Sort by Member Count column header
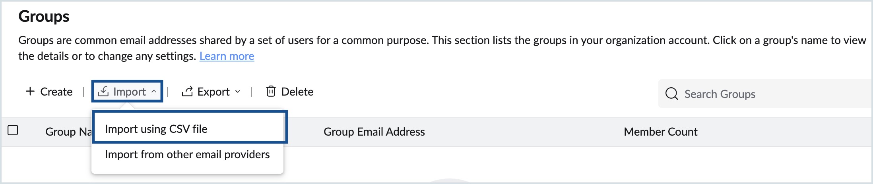Viewport: 873px width, 184px height. pyautogui.click(x=660, y=132)
